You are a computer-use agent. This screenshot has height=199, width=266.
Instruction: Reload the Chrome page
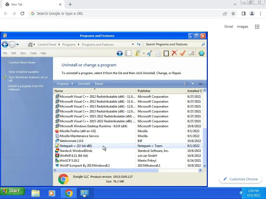(x=22, y=13)
